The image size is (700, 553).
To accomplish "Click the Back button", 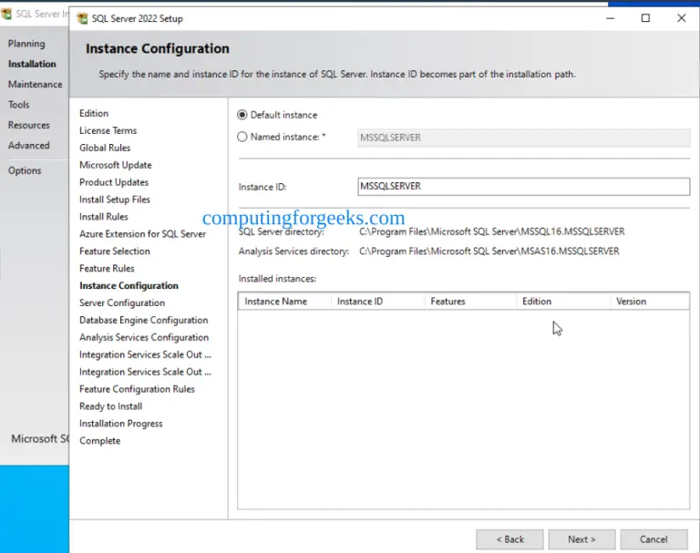I will coord(510,539).
